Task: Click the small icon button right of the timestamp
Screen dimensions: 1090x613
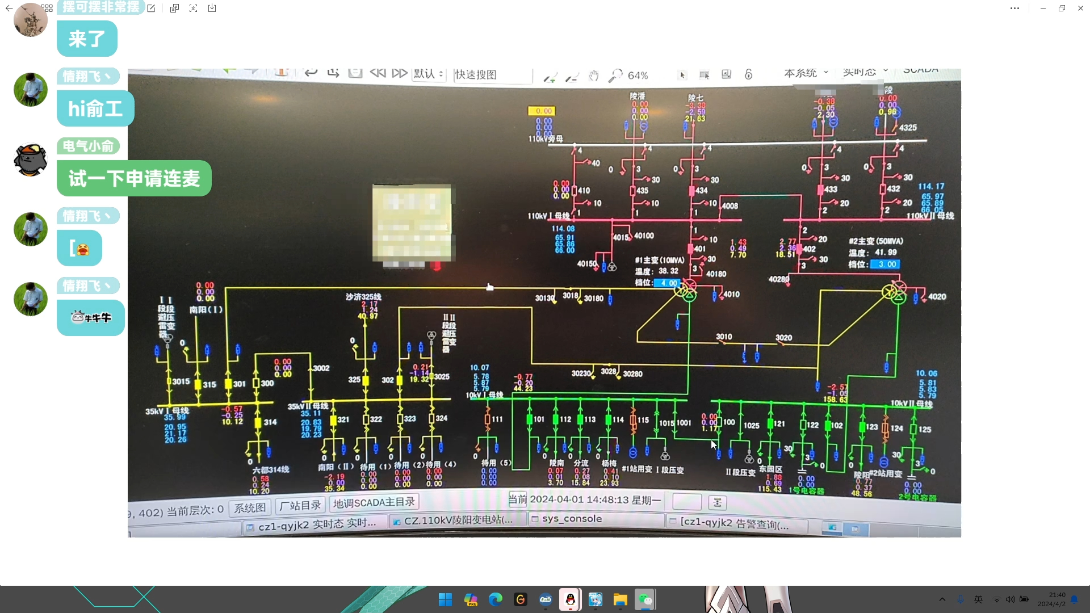Action: coord(718,502)
